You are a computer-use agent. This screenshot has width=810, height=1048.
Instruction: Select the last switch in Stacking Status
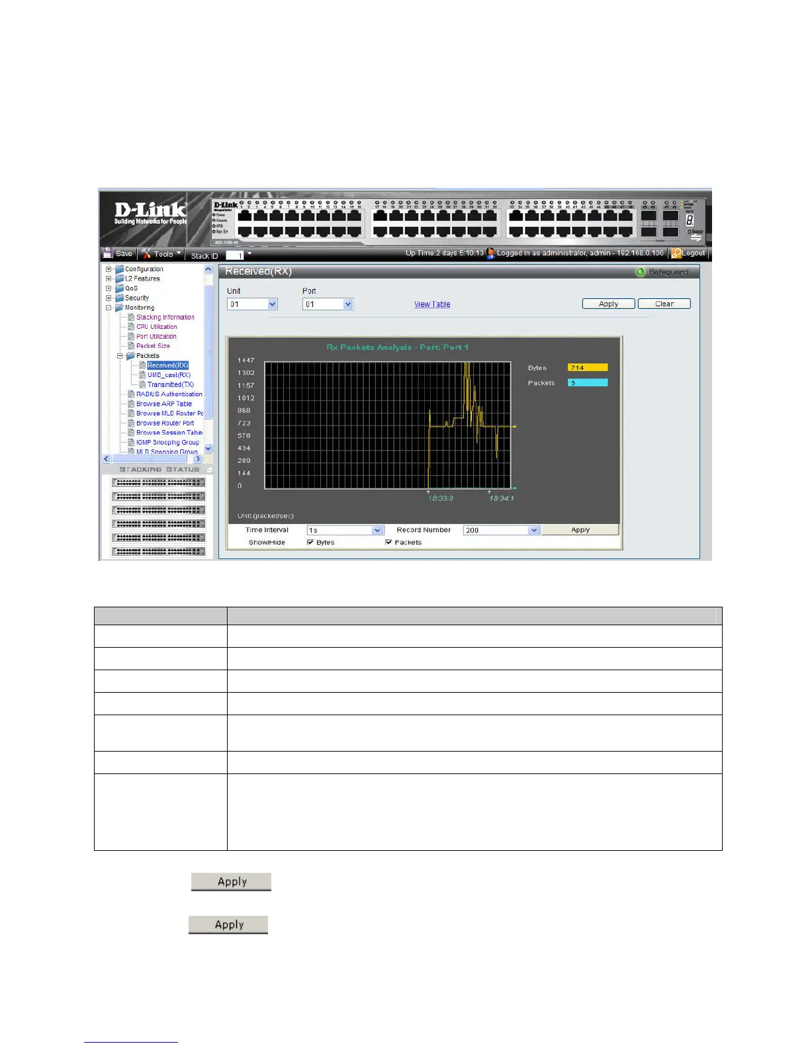click(158, 551)
